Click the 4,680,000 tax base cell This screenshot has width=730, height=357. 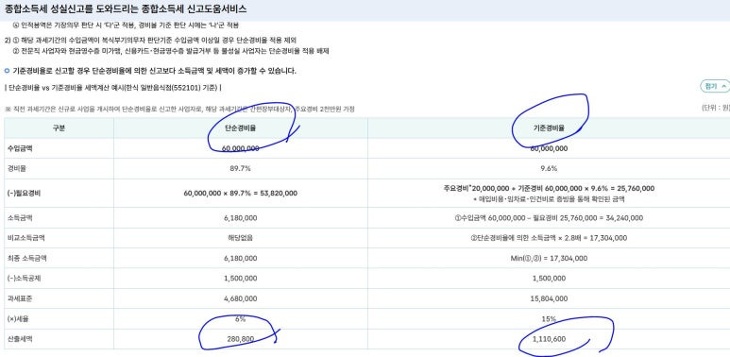pyautogui.click(x=240, y=298)
